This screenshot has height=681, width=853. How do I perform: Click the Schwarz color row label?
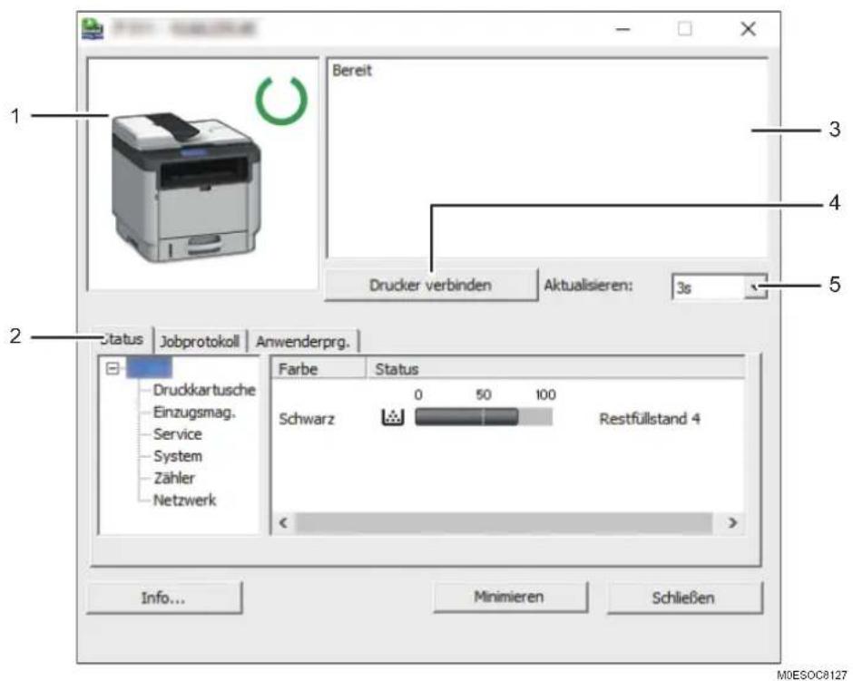[x=307, y=419]
